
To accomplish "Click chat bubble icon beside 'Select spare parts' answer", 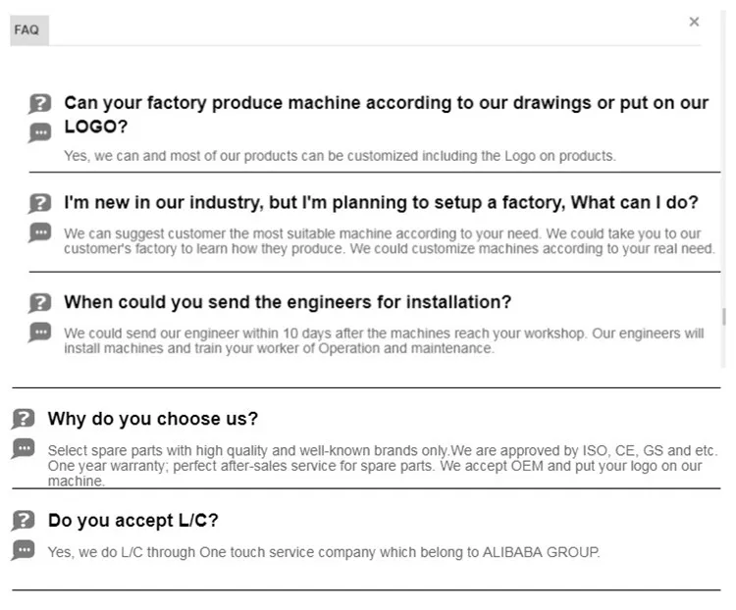I will click(x=23, y=448).
